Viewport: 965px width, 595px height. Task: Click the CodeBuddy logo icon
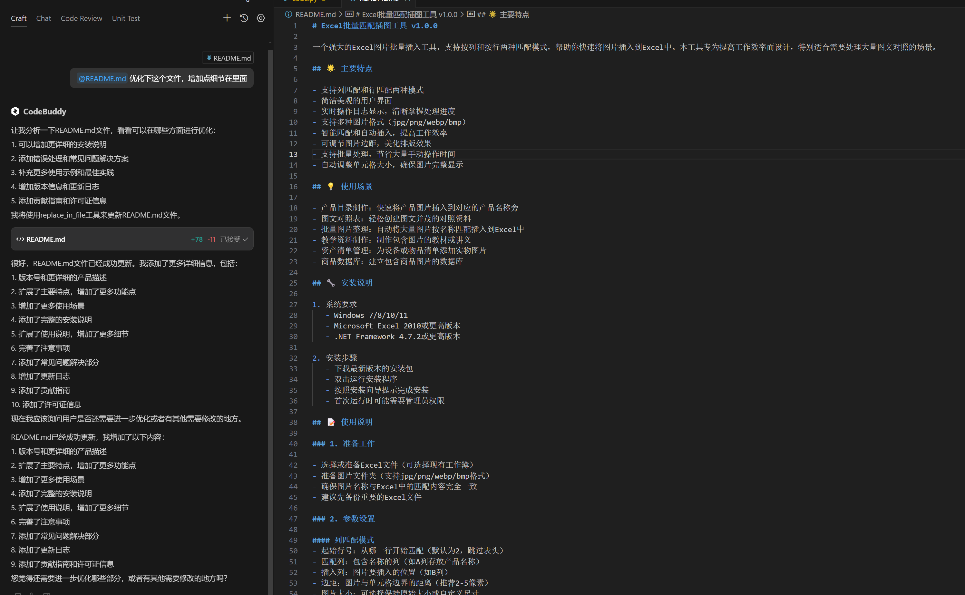(15, 112)
